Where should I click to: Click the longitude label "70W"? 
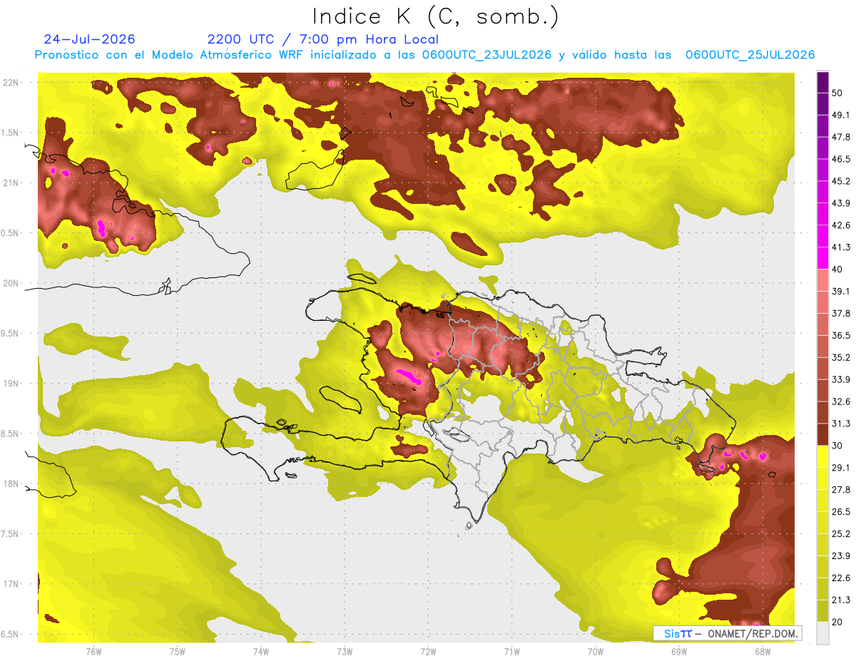(x=596, y=652)
